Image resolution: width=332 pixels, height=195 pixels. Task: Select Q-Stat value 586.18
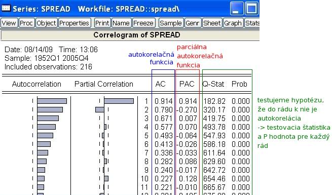coord(214,144)
